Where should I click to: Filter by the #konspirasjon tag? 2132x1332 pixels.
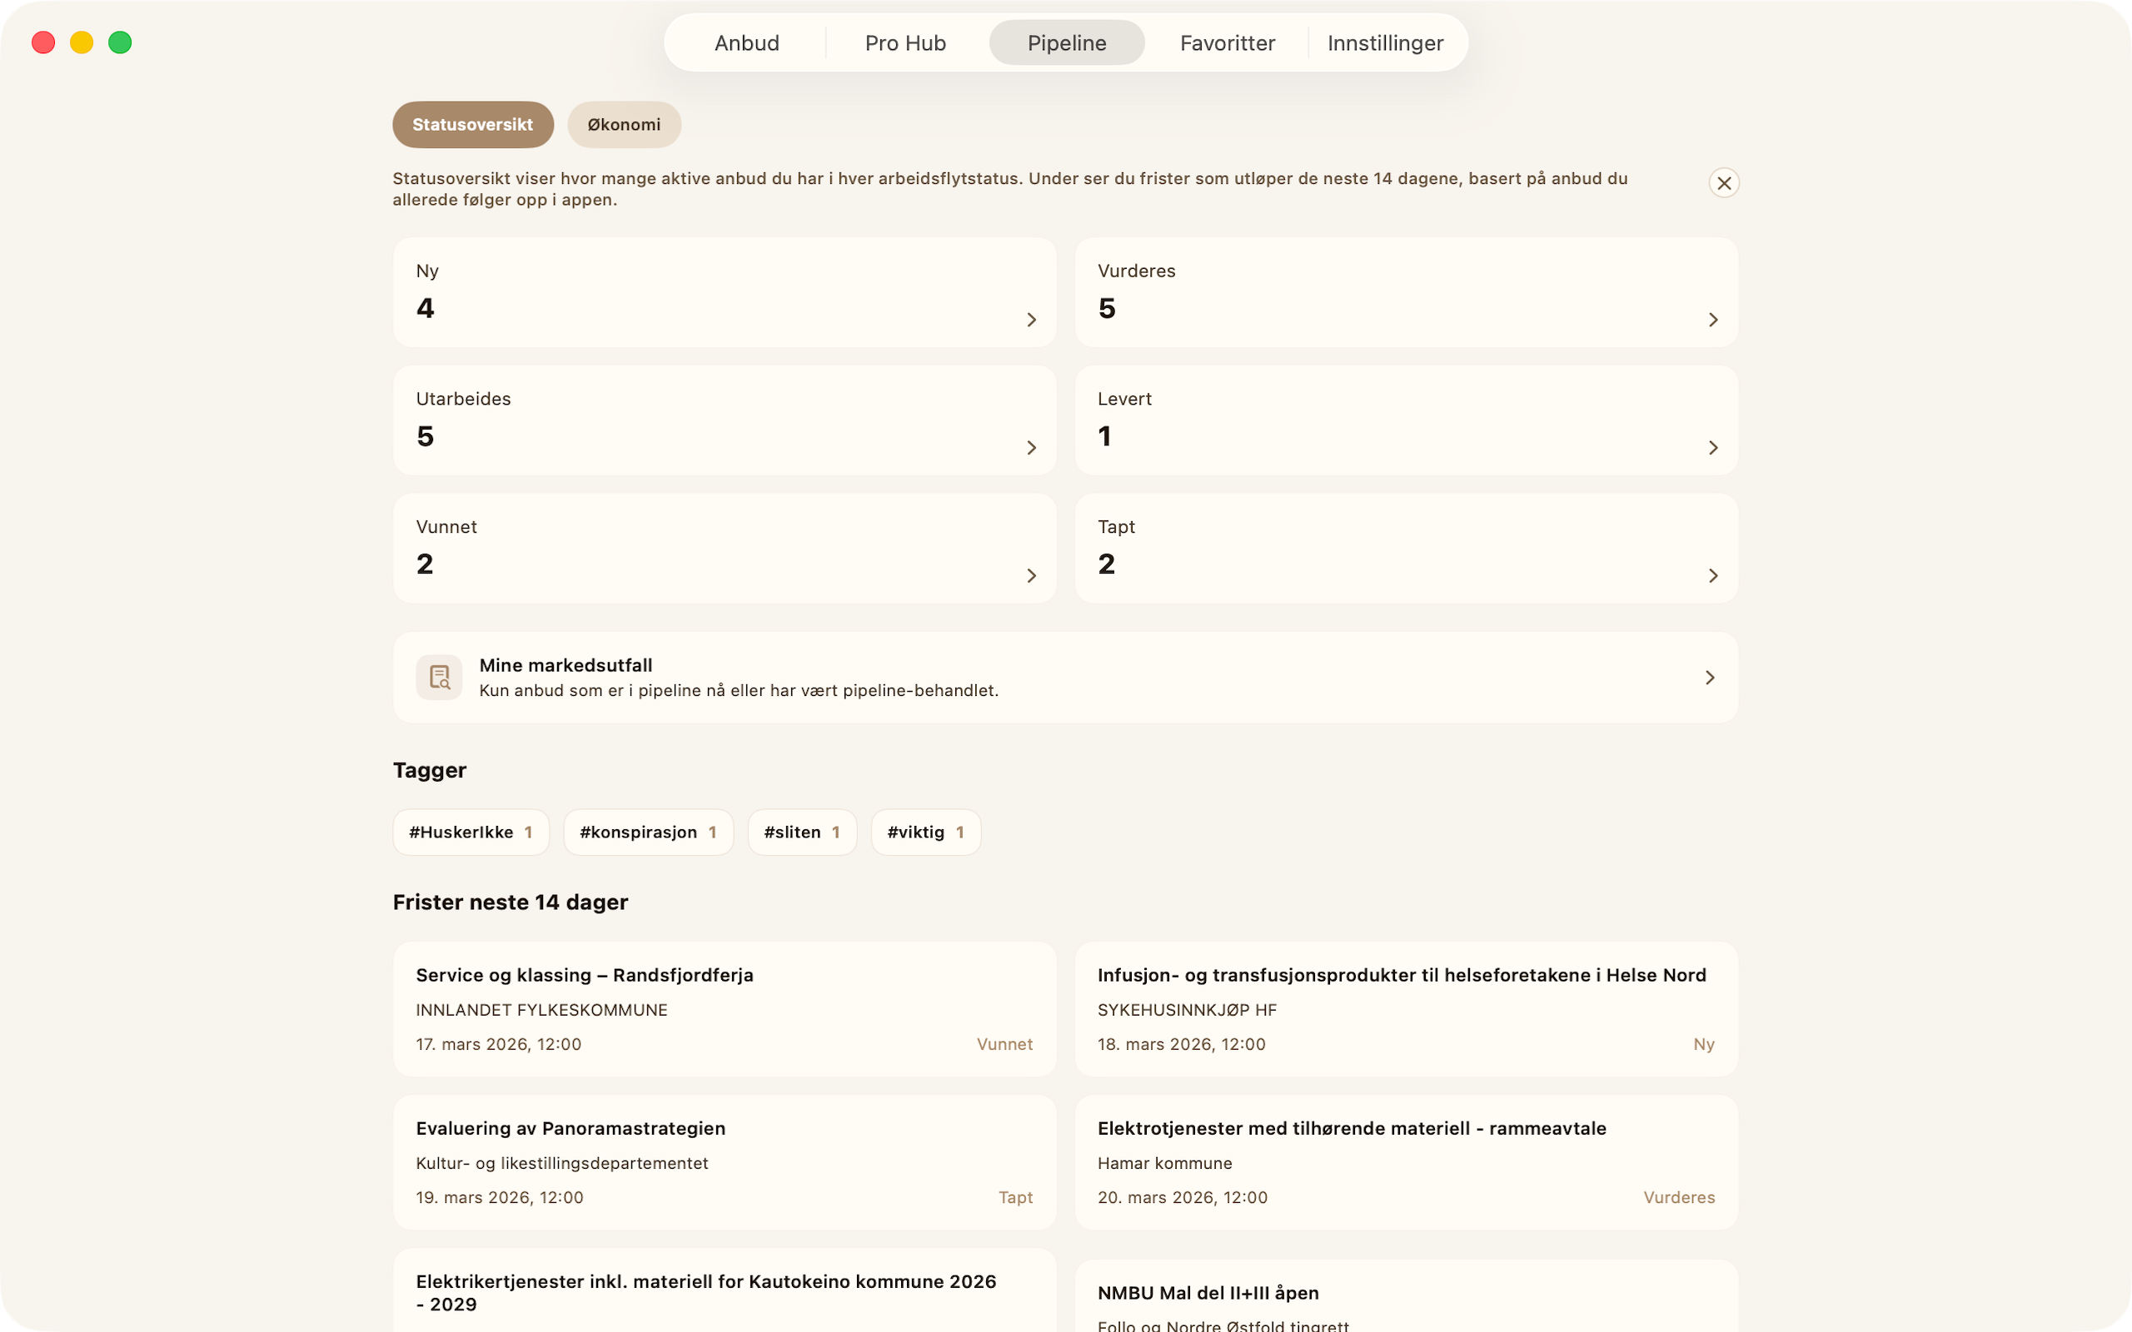pyautogui.click(x=648, y=832)
